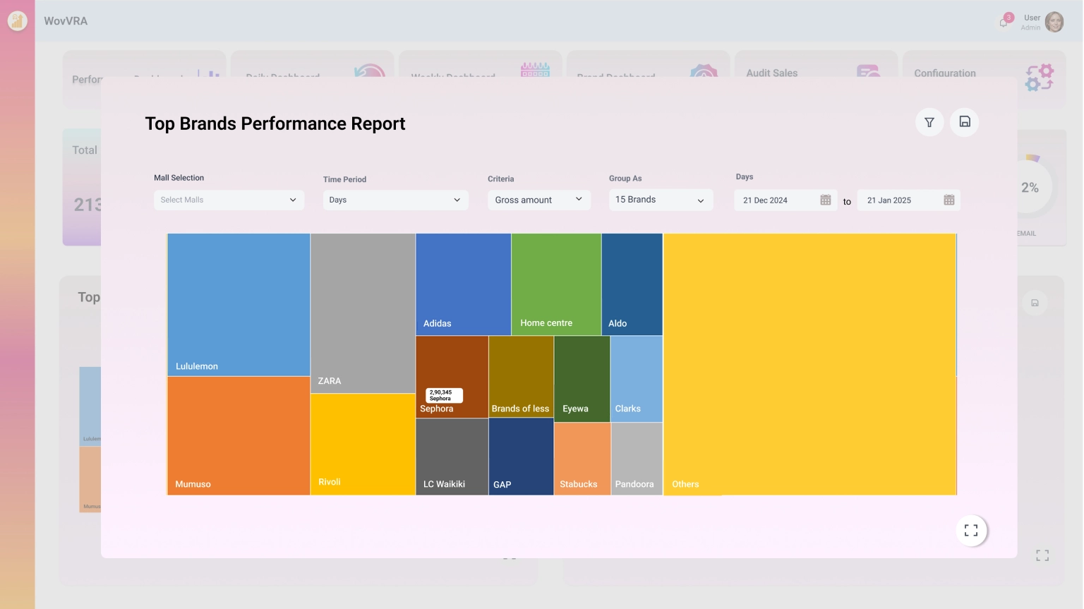Click the Top Brands Performance Report heading

275,123
